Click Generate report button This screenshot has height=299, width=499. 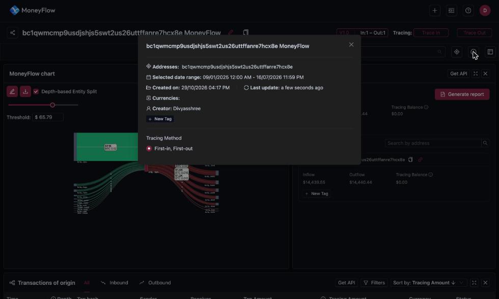click(x=462, y=94)
